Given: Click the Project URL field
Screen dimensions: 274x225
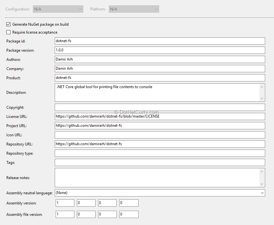Looking at the screenshot, I should click(x=160, y=125).
